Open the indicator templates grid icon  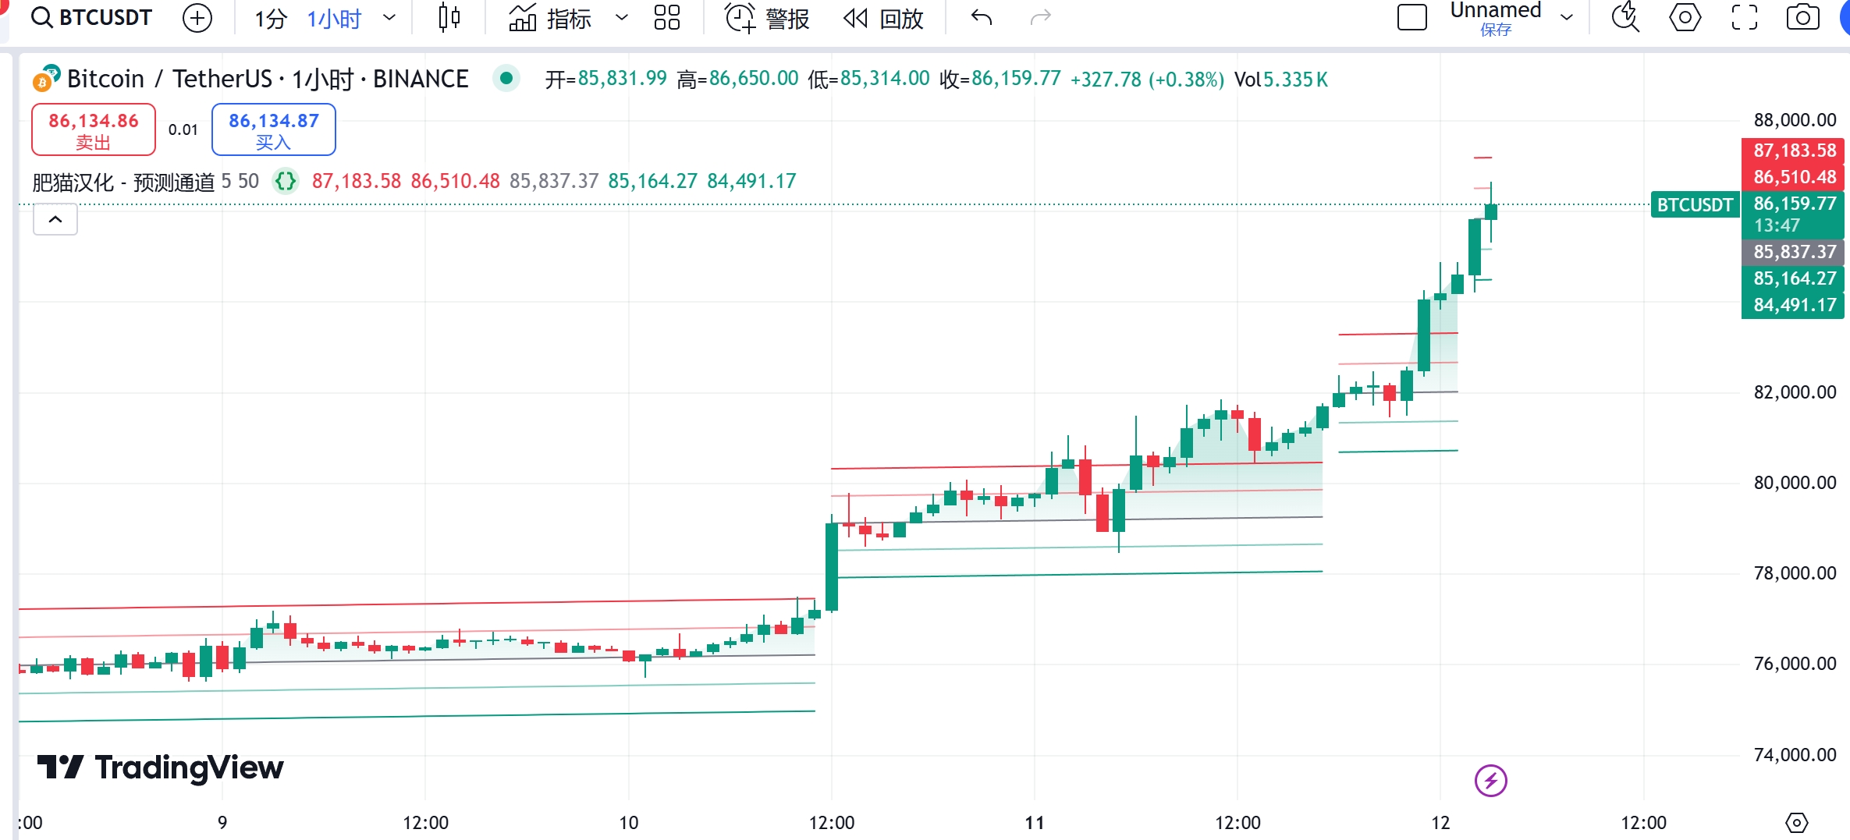(667, 17)
